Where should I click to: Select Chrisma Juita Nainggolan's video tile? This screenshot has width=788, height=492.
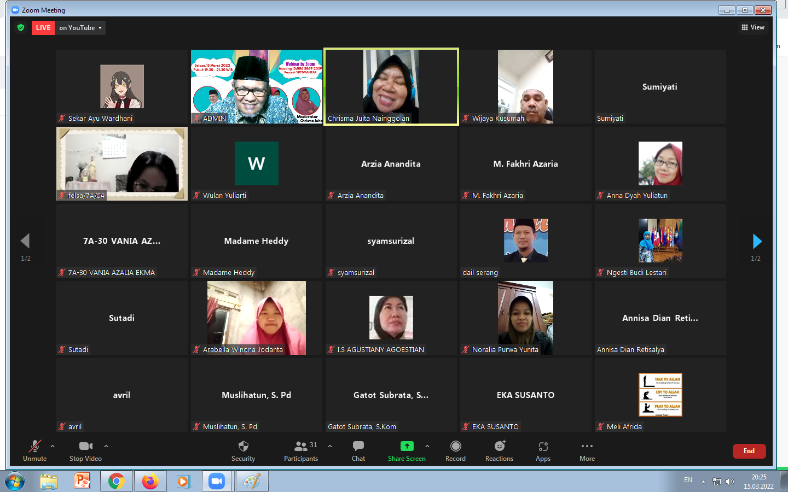point(391,86)
